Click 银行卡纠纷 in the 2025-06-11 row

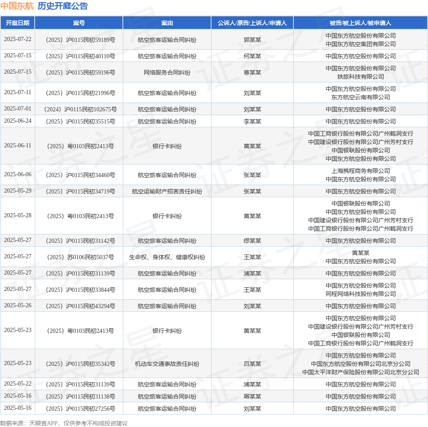pyautogui.click(x=167, y=147)
